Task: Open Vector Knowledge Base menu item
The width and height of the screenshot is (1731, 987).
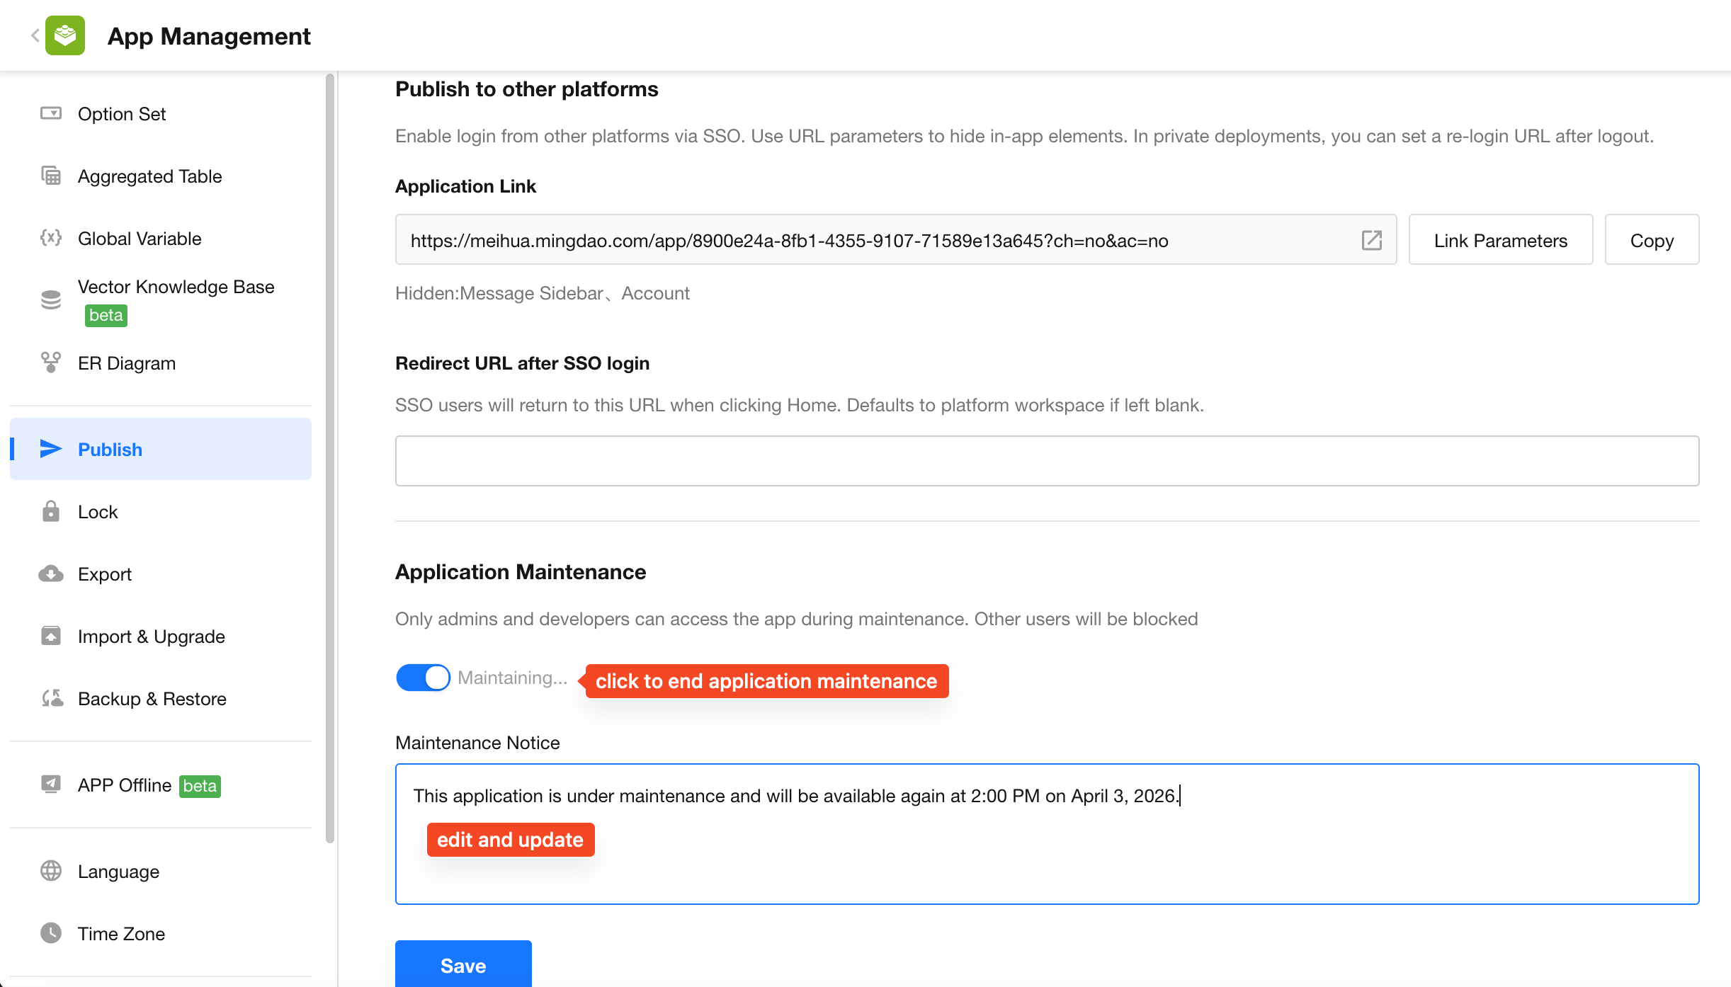Action: coord(176,287)
